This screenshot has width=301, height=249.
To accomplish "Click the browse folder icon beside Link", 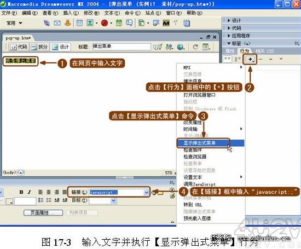I will (x=160, y=193).
